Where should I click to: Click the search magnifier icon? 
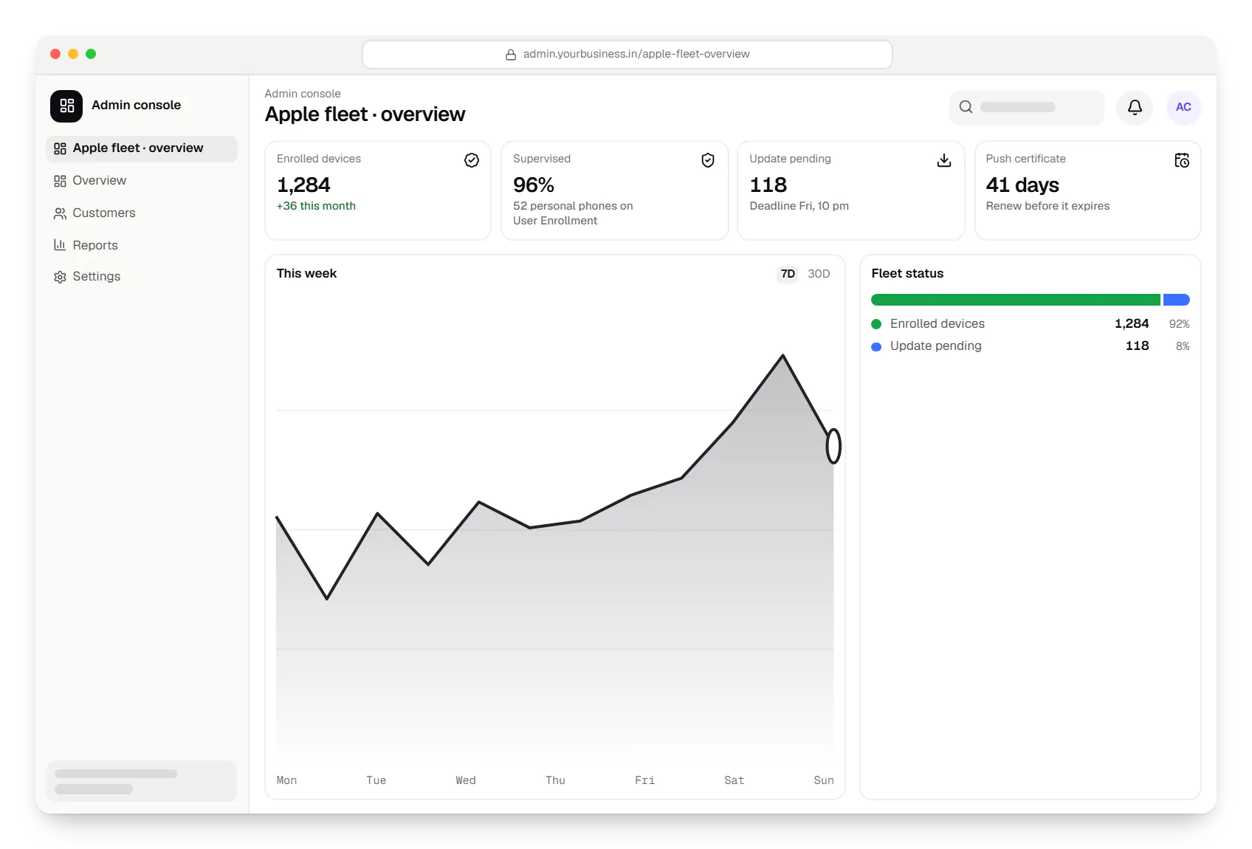[966, 107]
